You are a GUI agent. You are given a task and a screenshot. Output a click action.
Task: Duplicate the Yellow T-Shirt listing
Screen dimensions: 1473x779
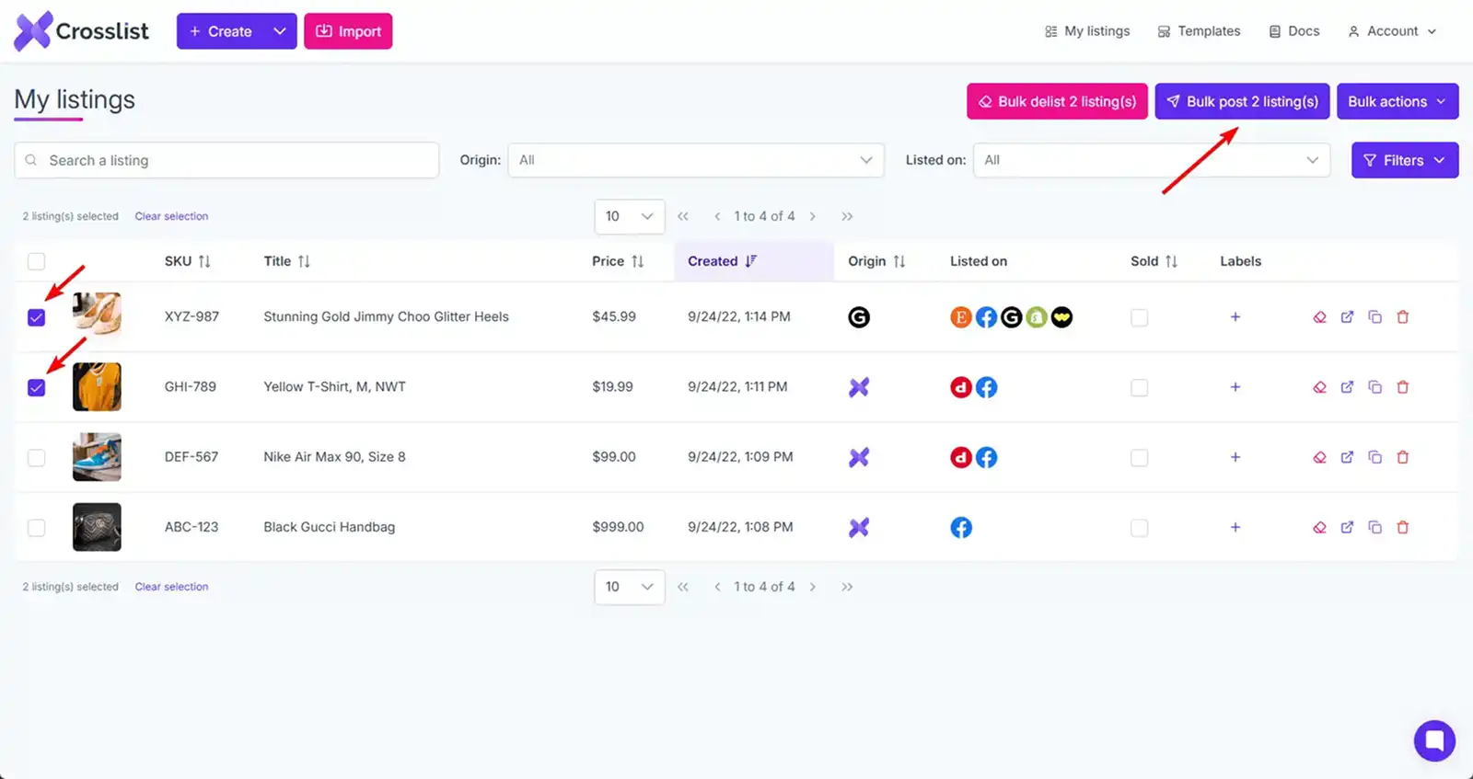[1374, 387]
